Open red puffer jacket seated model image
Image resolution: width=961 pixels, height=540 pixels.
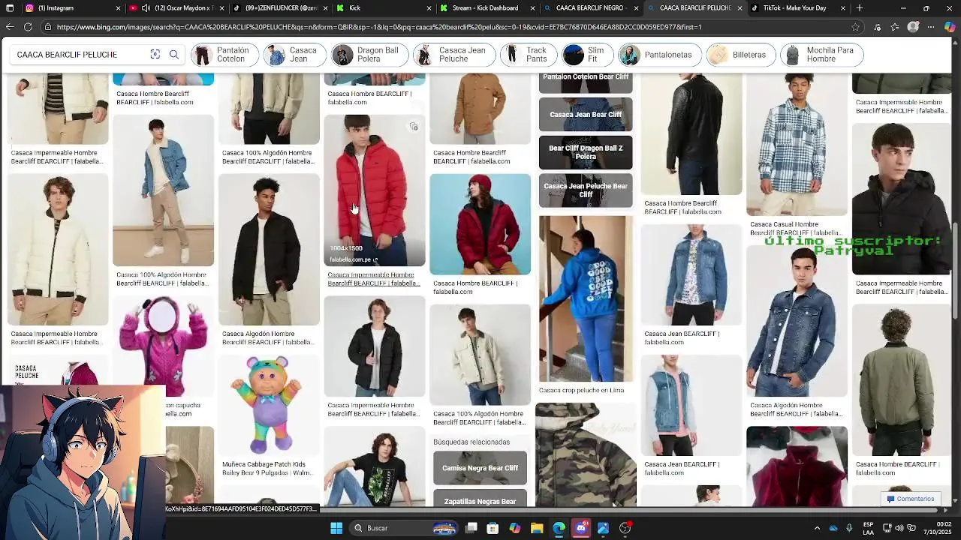374,191
